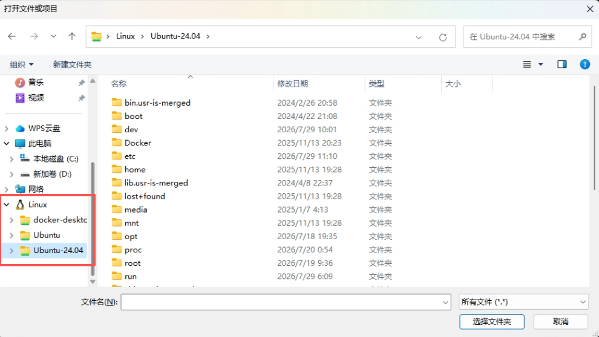Change the view layout icon
Screen dimensions: 599x337
(527, 64)
